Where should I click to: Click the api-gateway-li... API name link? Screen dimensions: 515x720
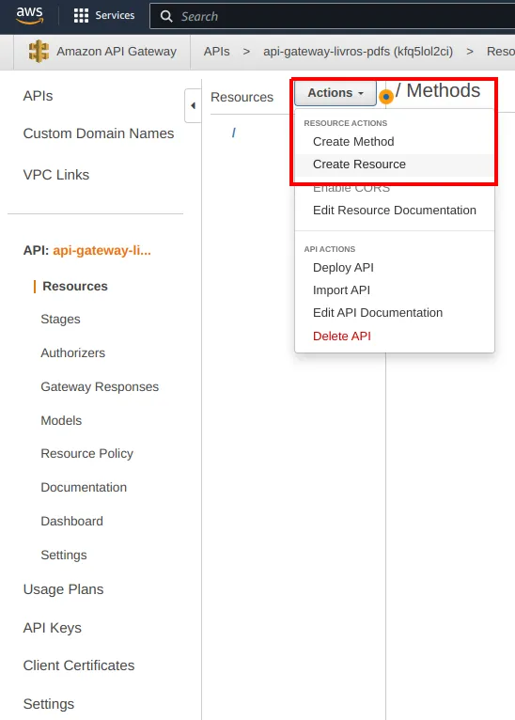click(101, 250)
